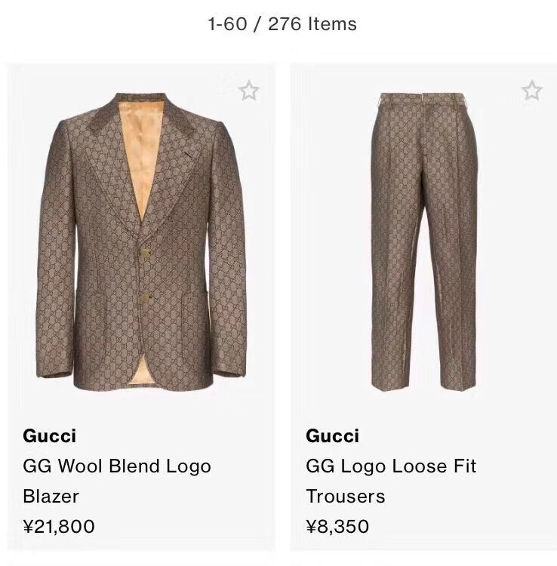Click the word "Trousers" in the product title
Image resolution: width=557 pixels, height=566 pixels.
345,496
